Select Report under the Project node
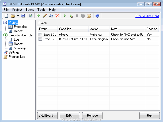The image size is (163, 122). point(18,31)
